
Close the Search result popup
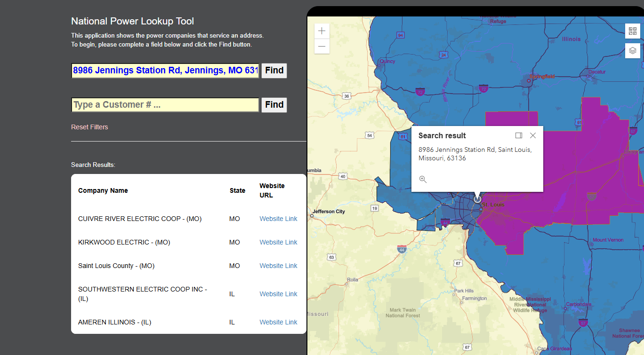(533, 135)
